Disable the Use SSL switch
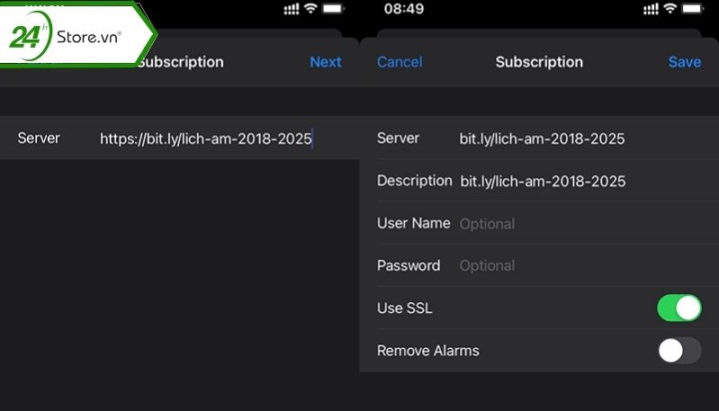The image size is (719, 411). 679,308
